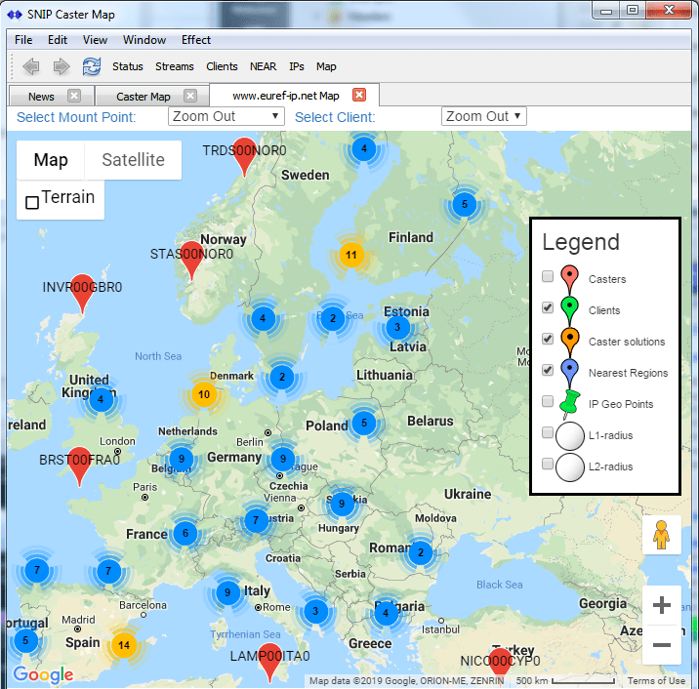Open the blue cluster 5 in Poland
Image resolution: width=699 pixels, height=689 pixels.
(x=364, y=423)
